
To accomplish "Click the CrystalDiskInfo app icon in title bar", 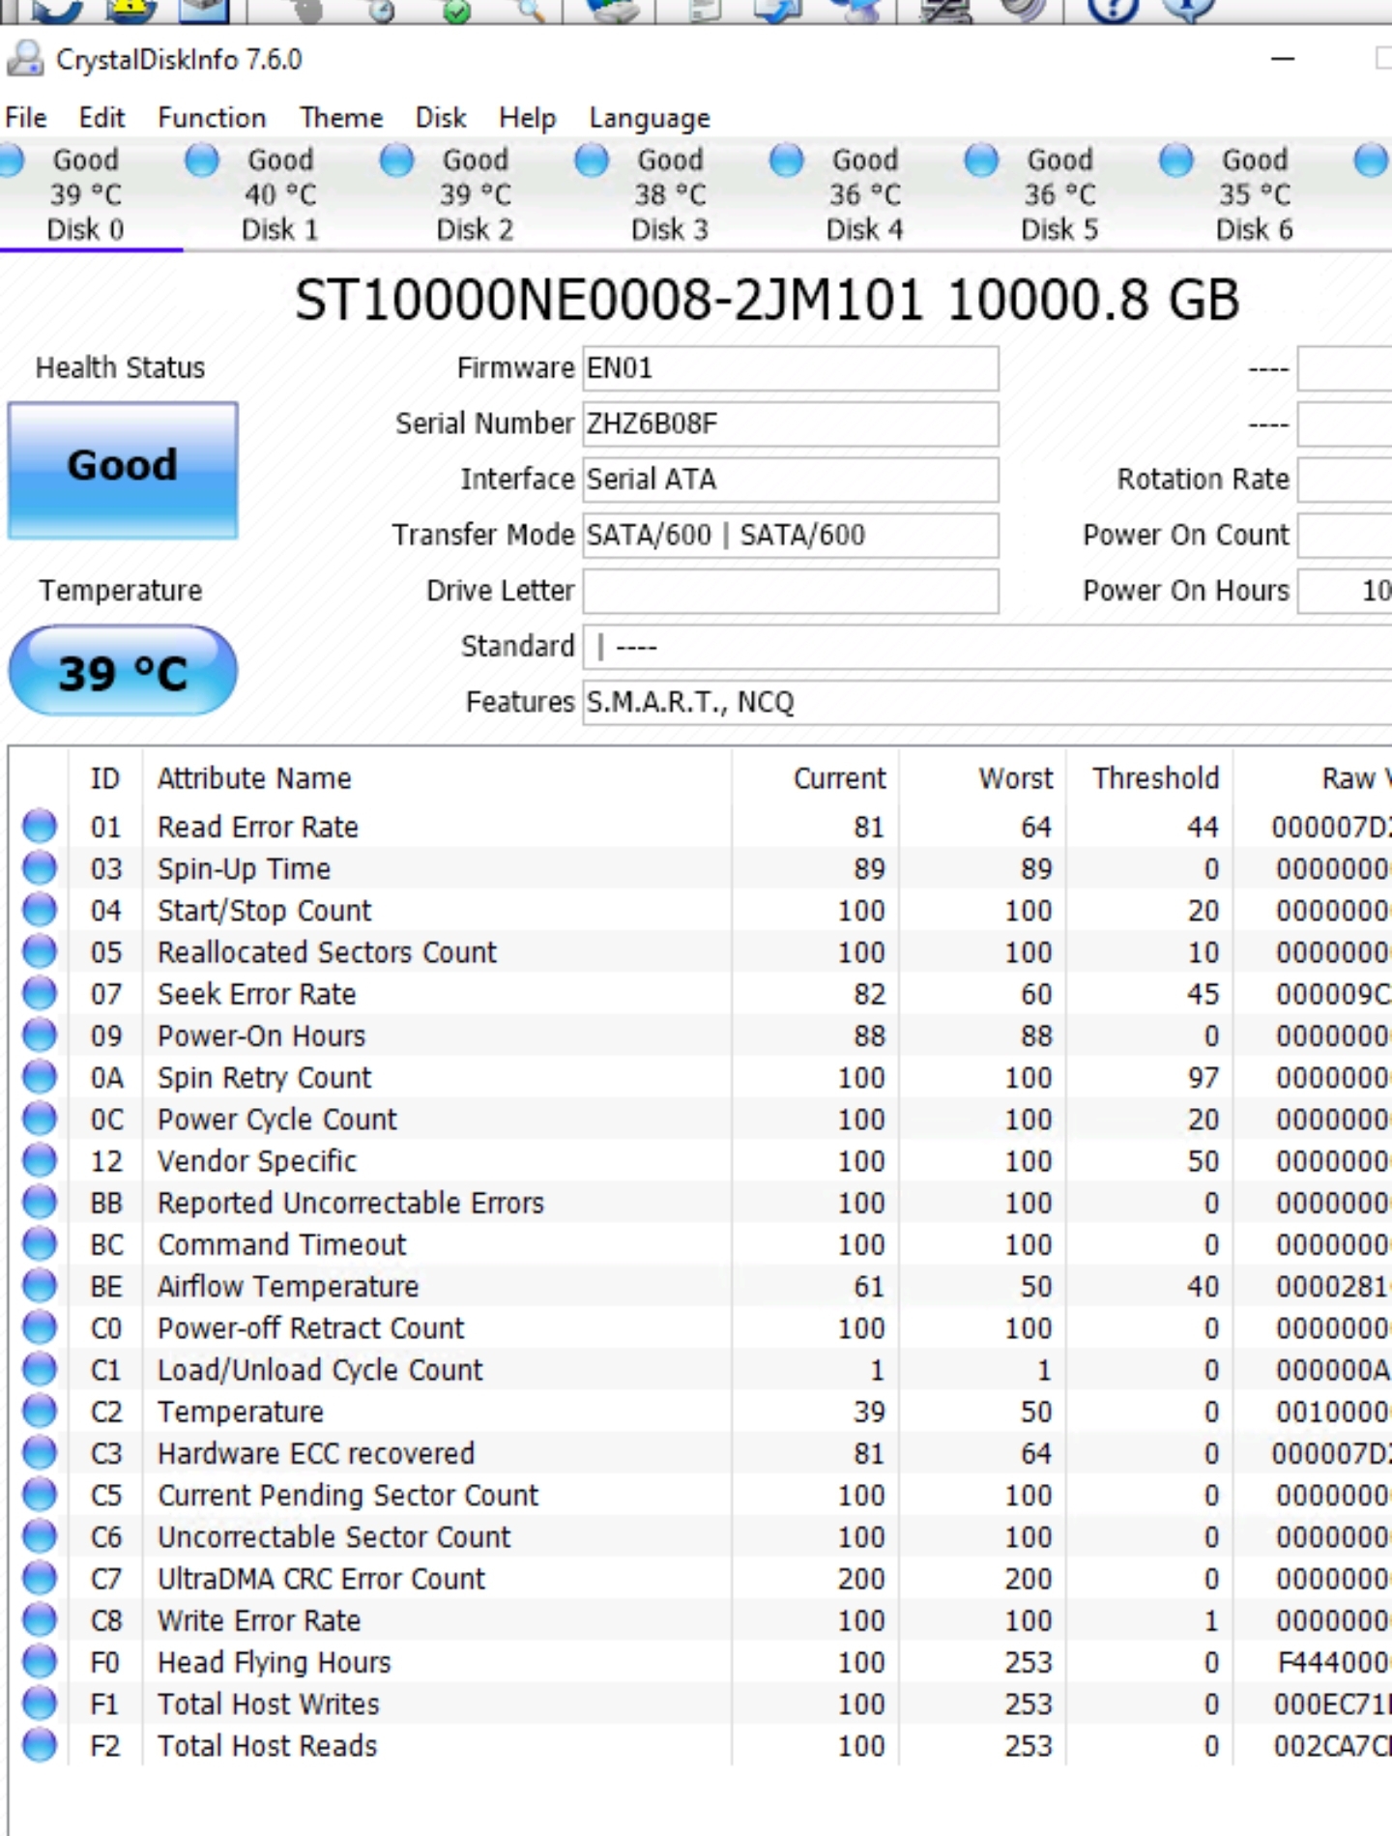I will click(x=25, y=59).
